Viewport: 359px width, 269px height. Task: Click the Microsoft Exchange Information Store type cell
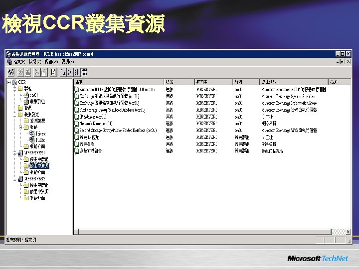coord(289,103)
